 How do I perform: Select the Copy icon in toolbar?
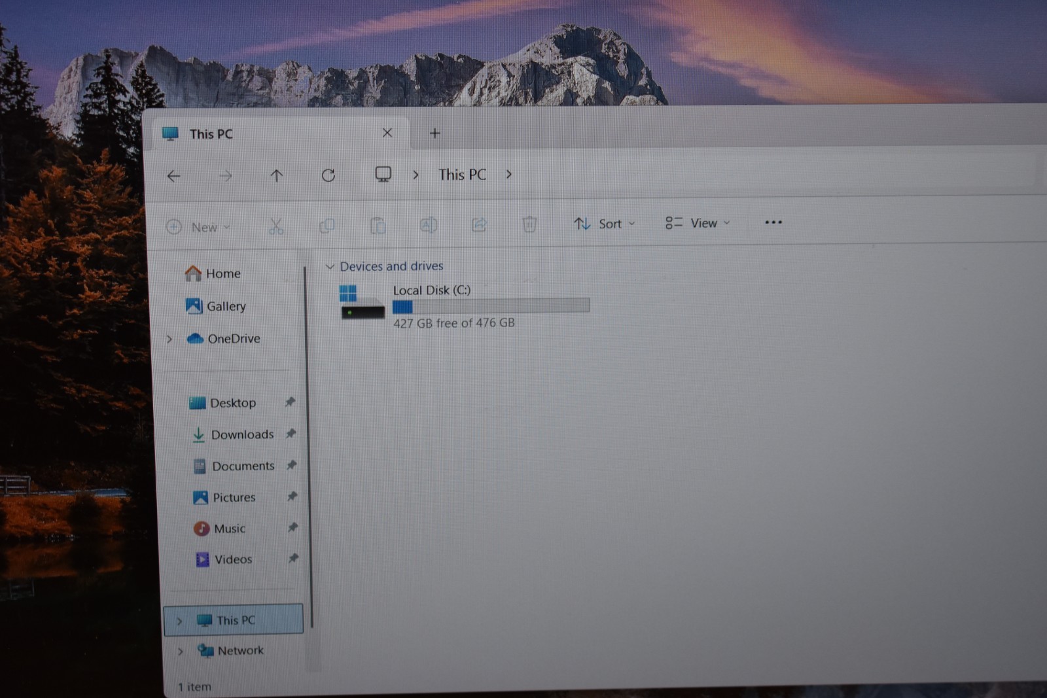point(327,226)
